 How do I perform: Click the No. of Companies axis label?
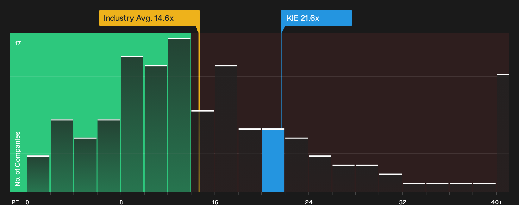17,159
